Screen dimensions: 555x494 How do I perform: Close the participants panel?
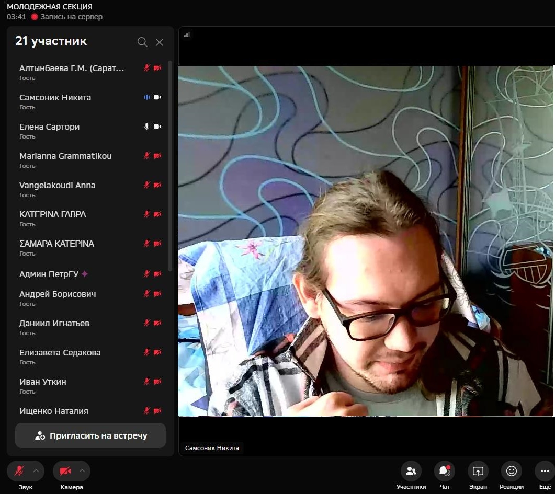click(x=160, y=42)
